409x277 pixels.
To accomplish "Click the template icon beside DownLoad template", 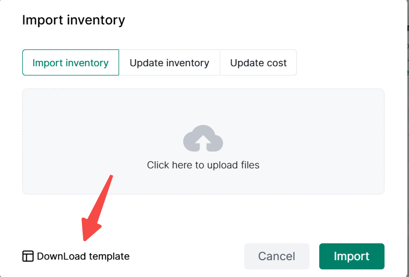I will pyautogui.click(x=28, y=256).
